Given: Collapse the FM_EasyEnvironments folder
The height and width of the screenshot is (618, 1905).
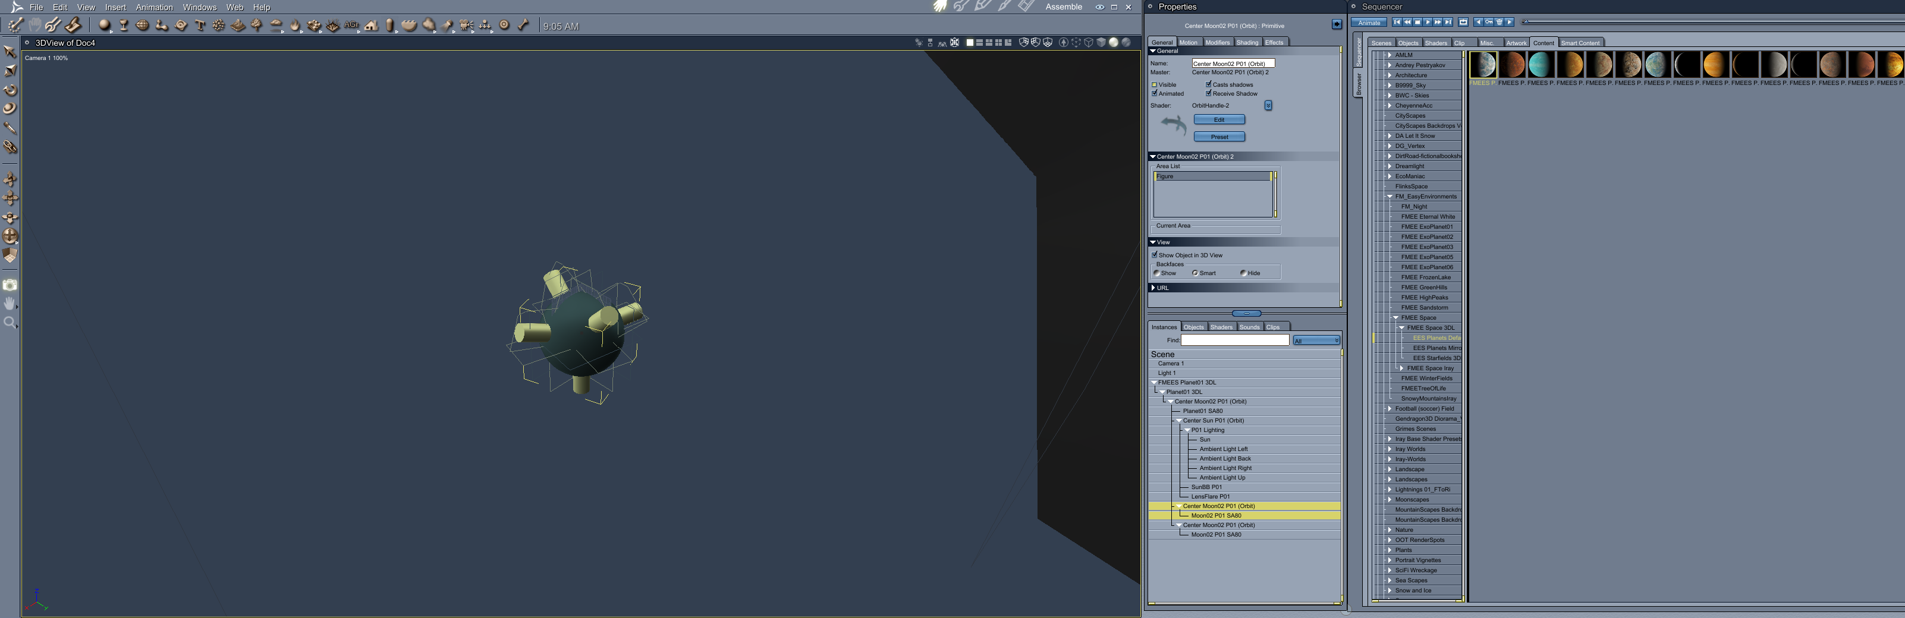Looking at the screenshot, I should [1390, 197].
